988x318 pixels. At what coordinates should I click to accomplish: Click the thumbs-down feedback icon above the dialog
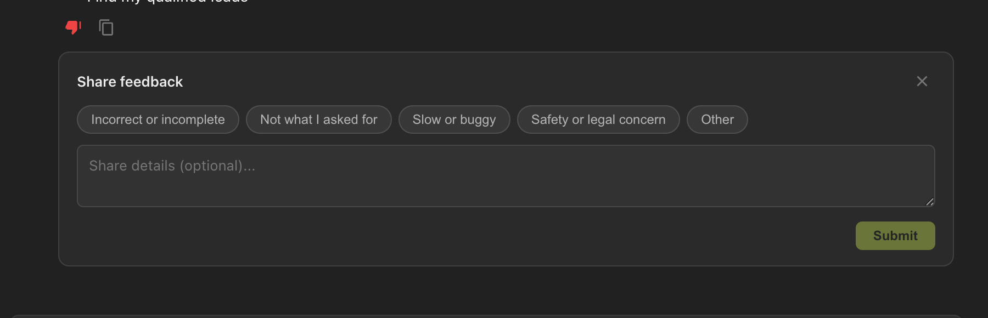coord(73,26)
